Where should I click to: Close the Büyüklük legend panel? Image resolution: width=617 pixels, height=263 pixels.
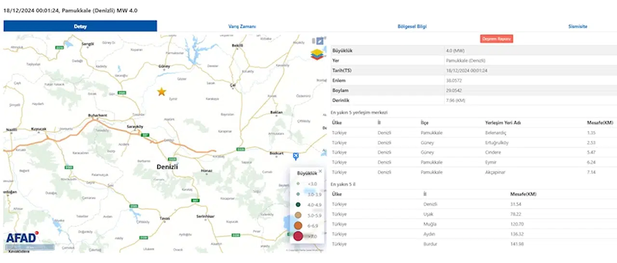coord(320,171)
